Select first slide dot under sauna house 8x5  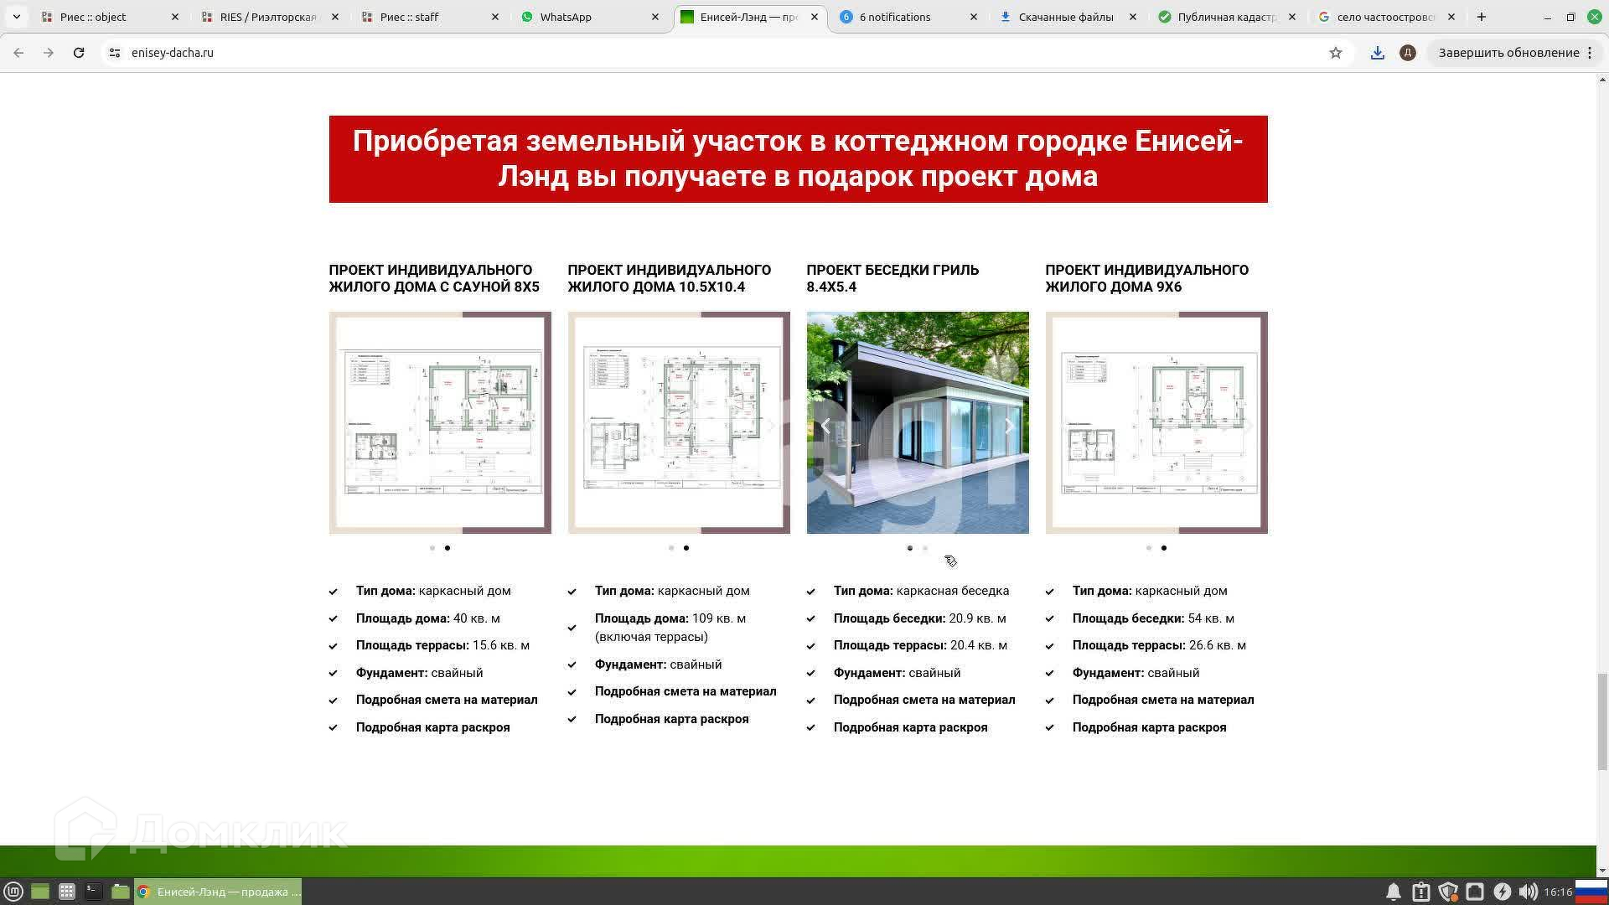coord(432,548)
